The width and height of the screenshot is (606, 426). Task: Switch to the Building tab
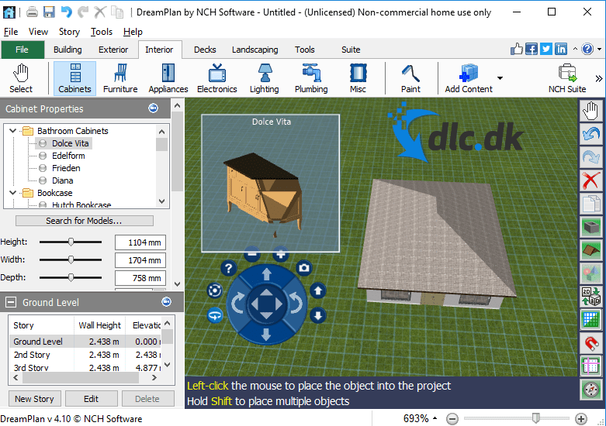68,50
